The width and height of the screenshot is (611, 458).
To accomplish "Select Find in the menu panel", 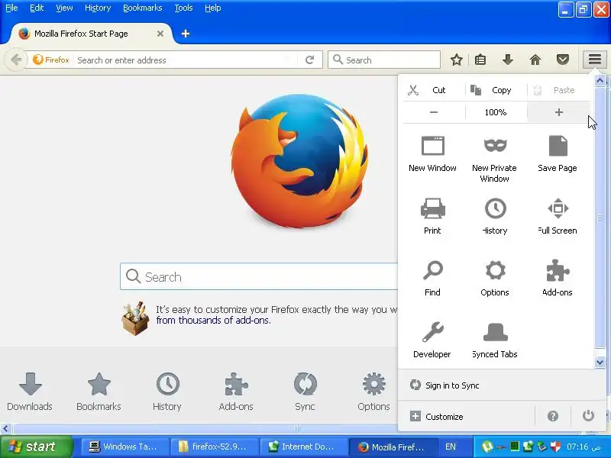I will 432,279.
